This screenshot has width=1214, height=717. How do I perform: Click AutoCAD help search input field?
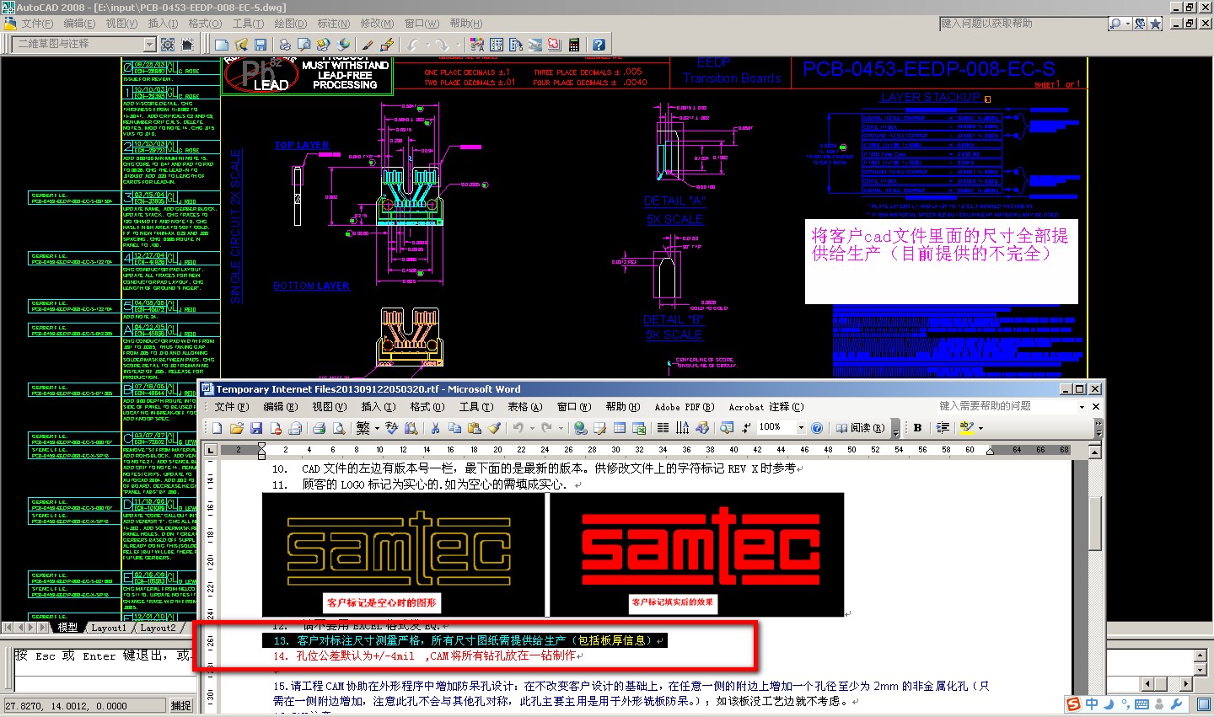[x=1022, y=24]
